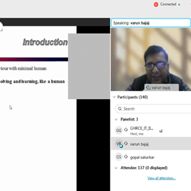Click the VB avatar for varun bajaj

tap(119, 143)
